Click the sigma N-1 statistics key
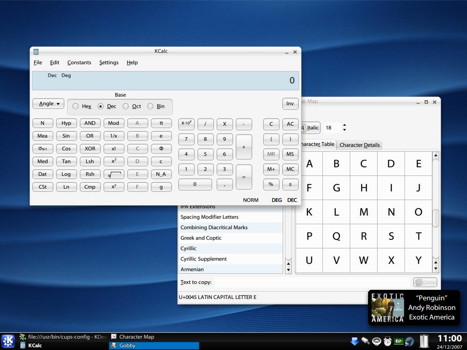The image size is (467, 350). [x=42, y=149]
